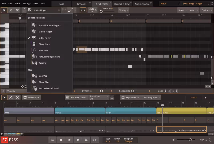Image resolution: width=214 pixels, height=144 pixels.
Task: Adjust the master volume slider
Action: (x=190, y=140)
